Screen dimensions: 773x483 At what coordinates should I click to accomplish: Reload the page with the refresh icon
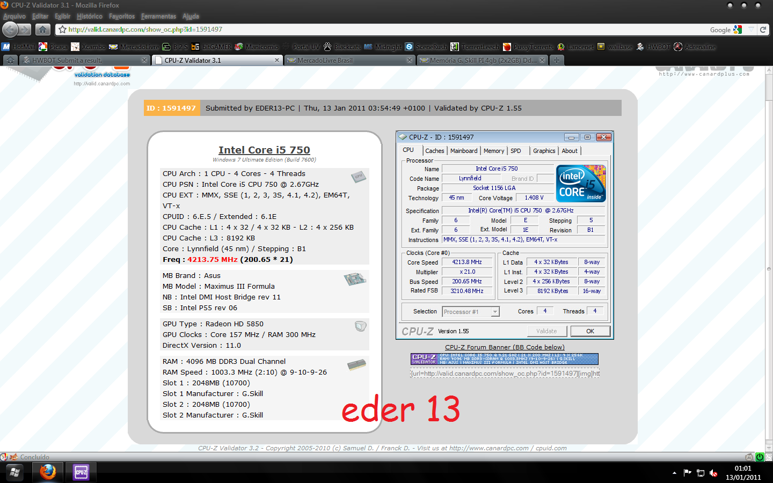(763, 30)
